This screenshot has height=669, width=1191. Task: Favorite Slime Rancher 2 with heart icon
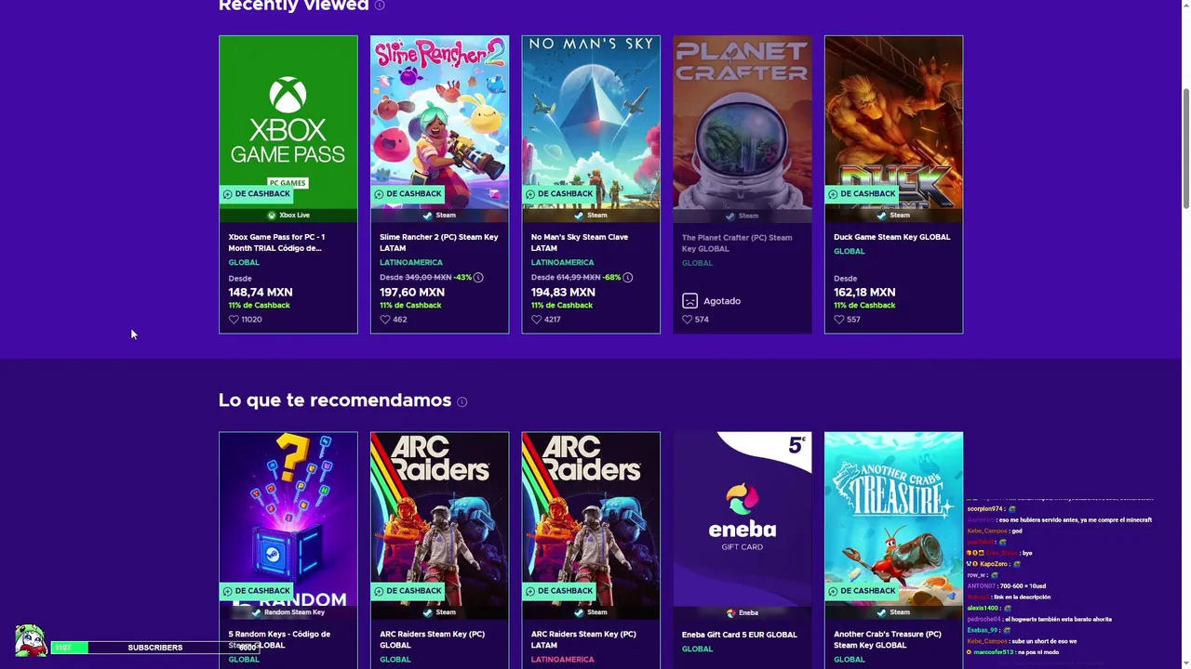pyautogui.click(x=385, y=320)
